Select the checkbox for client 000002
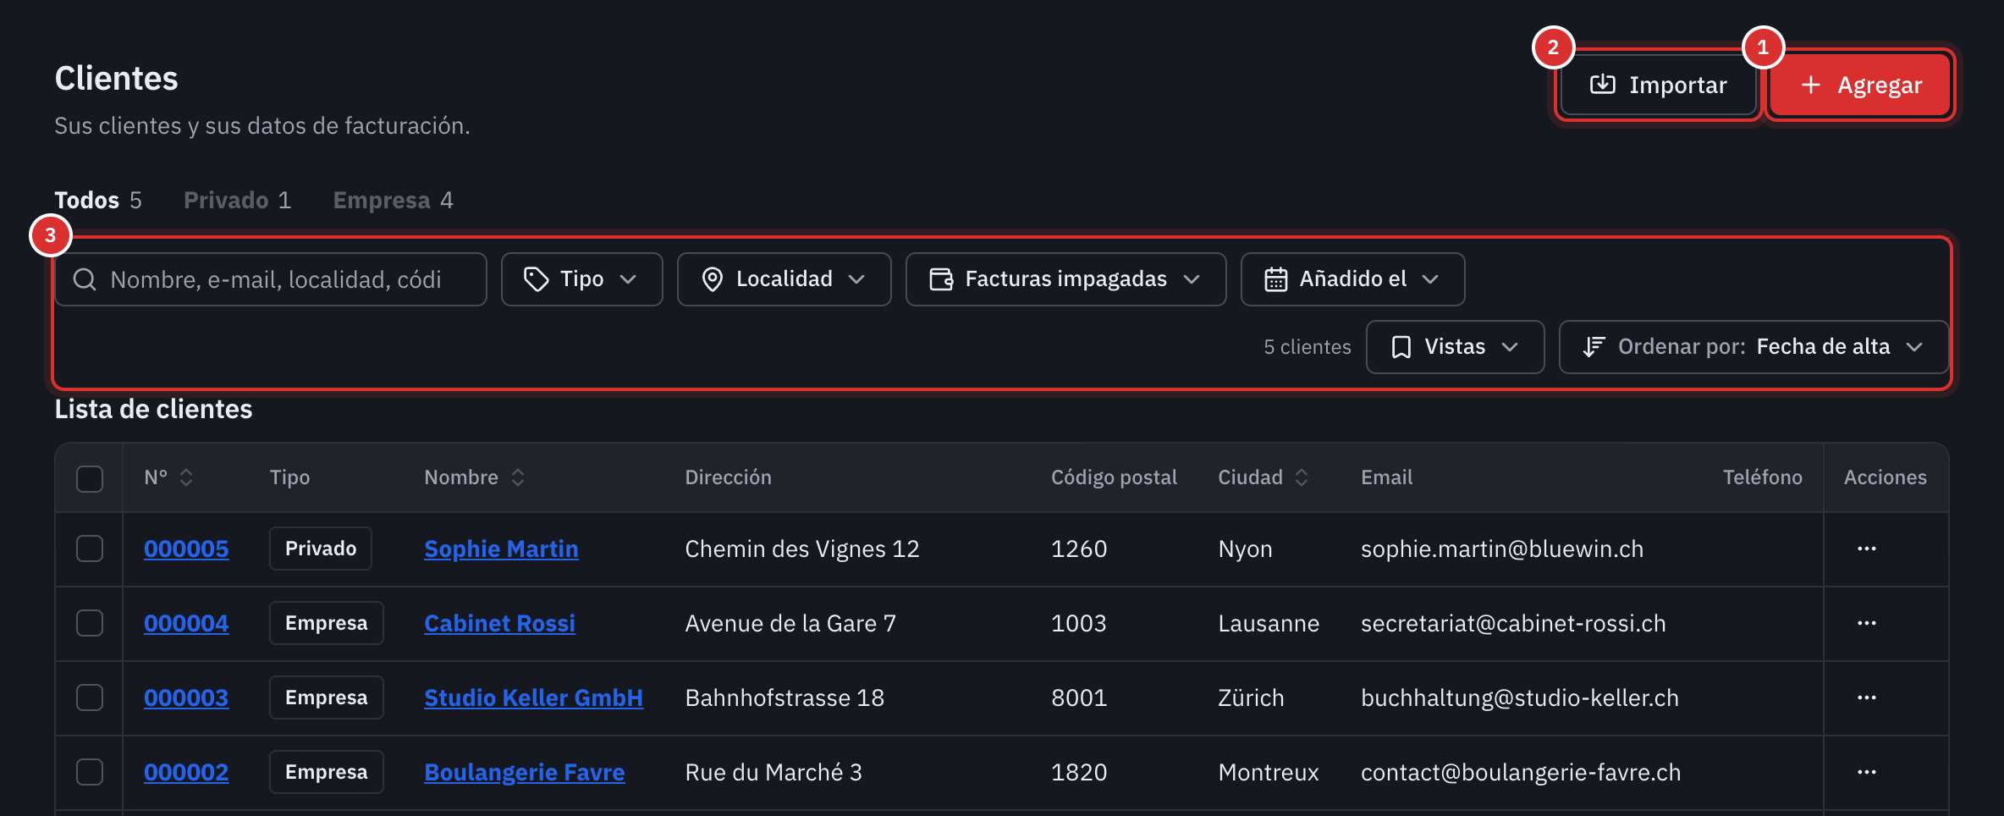Screen dimensions: 2004x816 pyautogui.click(x=90, y=772)
